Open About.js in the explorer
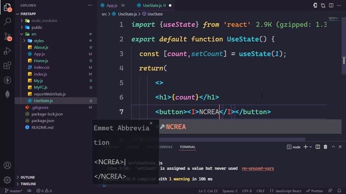 pos(41,47)
